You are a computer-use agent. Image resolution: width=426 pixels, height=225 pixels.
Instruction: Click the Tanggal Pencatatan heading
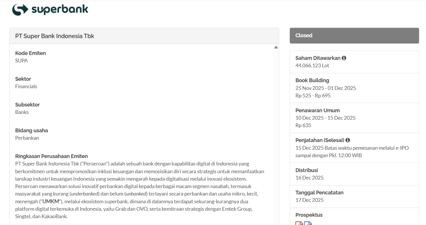coord(319,192)
